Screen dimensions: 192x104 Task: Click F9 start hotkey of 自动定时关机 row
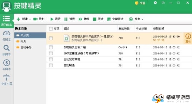click(x=120, y=59)
